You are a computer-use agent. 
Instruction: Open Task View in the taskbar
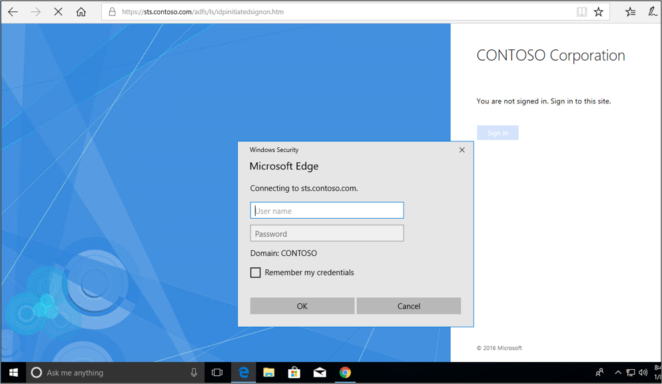217,373
